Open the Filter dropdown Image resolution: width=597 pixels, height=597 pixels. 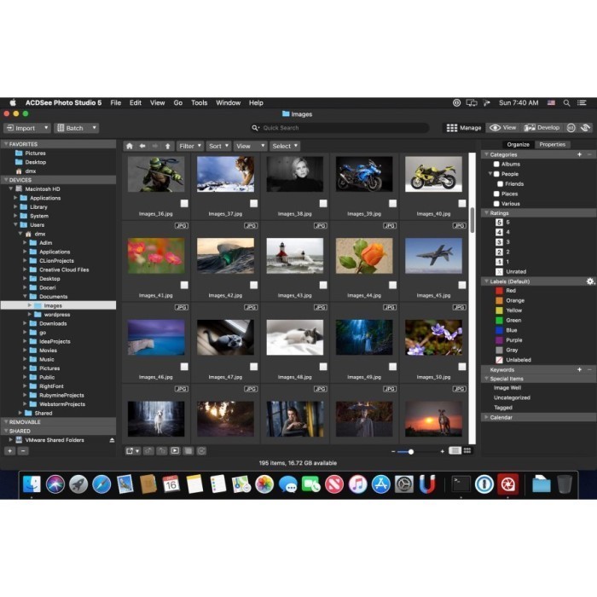(190, 146)
